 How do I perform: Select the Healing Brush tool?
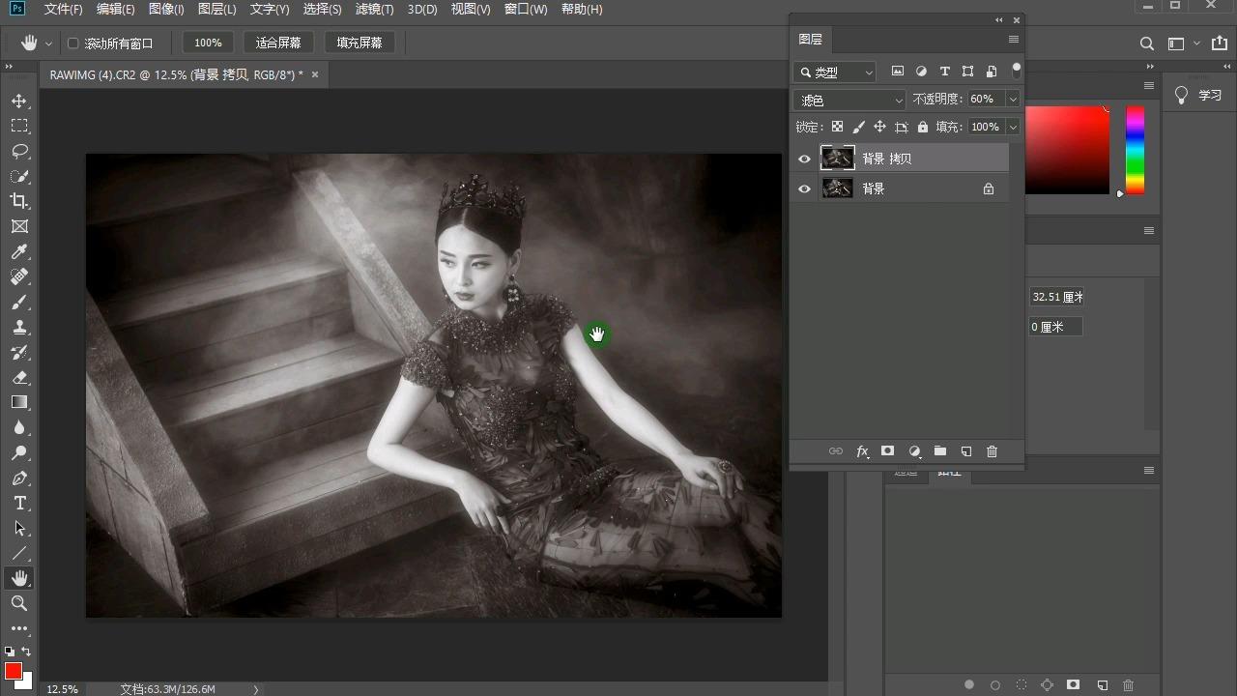click(x=19, y=276)
